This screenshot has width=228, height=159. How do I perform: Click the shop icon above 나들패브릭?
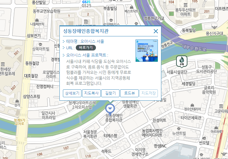coord(37,20)
